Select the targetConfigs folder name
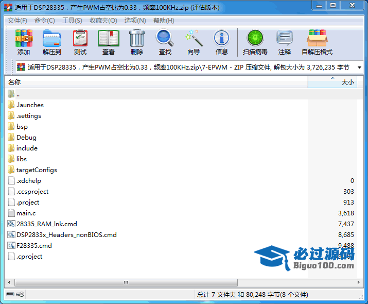This screenshot has width=368, height=304. pos(37,170)
